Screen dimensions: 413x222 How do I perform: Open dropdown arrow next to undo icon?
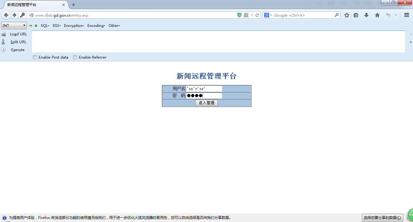click(396, 15)
